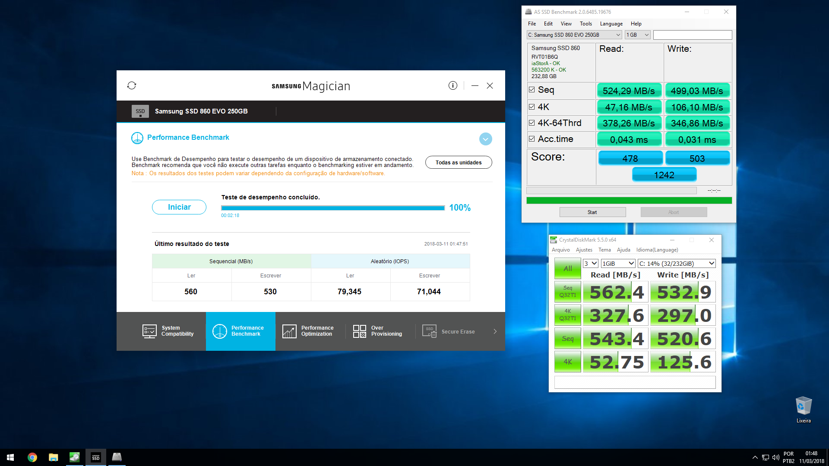This screenshot has height=466, width=829.
Task: Click the Abort button in AS SSD Benchmark
Action: (674, 212)
